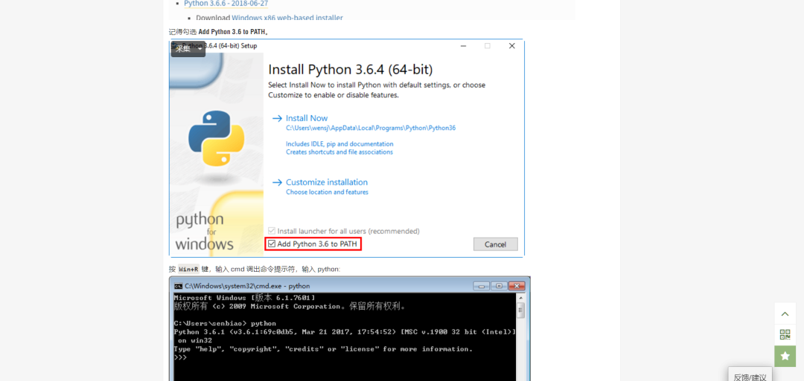Maximize the cmd.exe window

pos(498,286)
